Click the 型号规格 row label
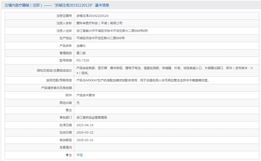 (65, 60)
